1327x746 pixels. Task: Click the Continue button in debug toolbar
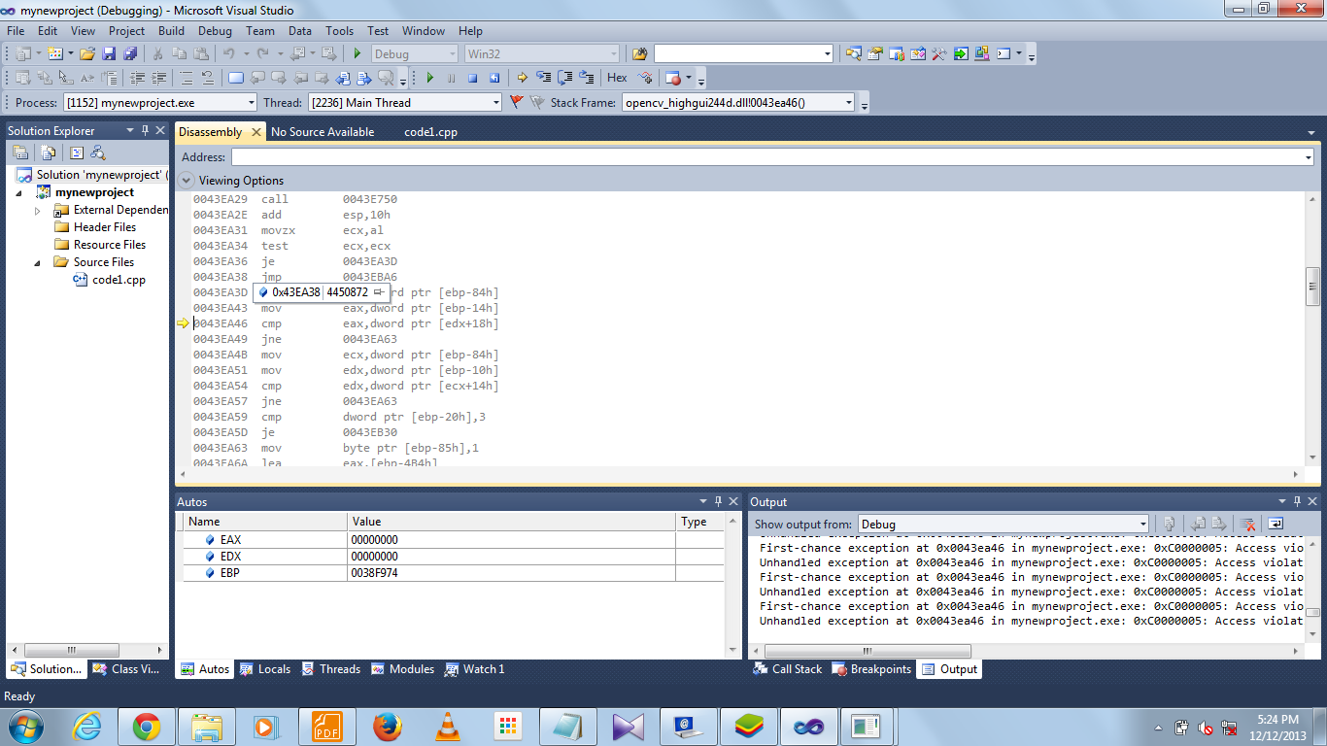tap(430, 78)
